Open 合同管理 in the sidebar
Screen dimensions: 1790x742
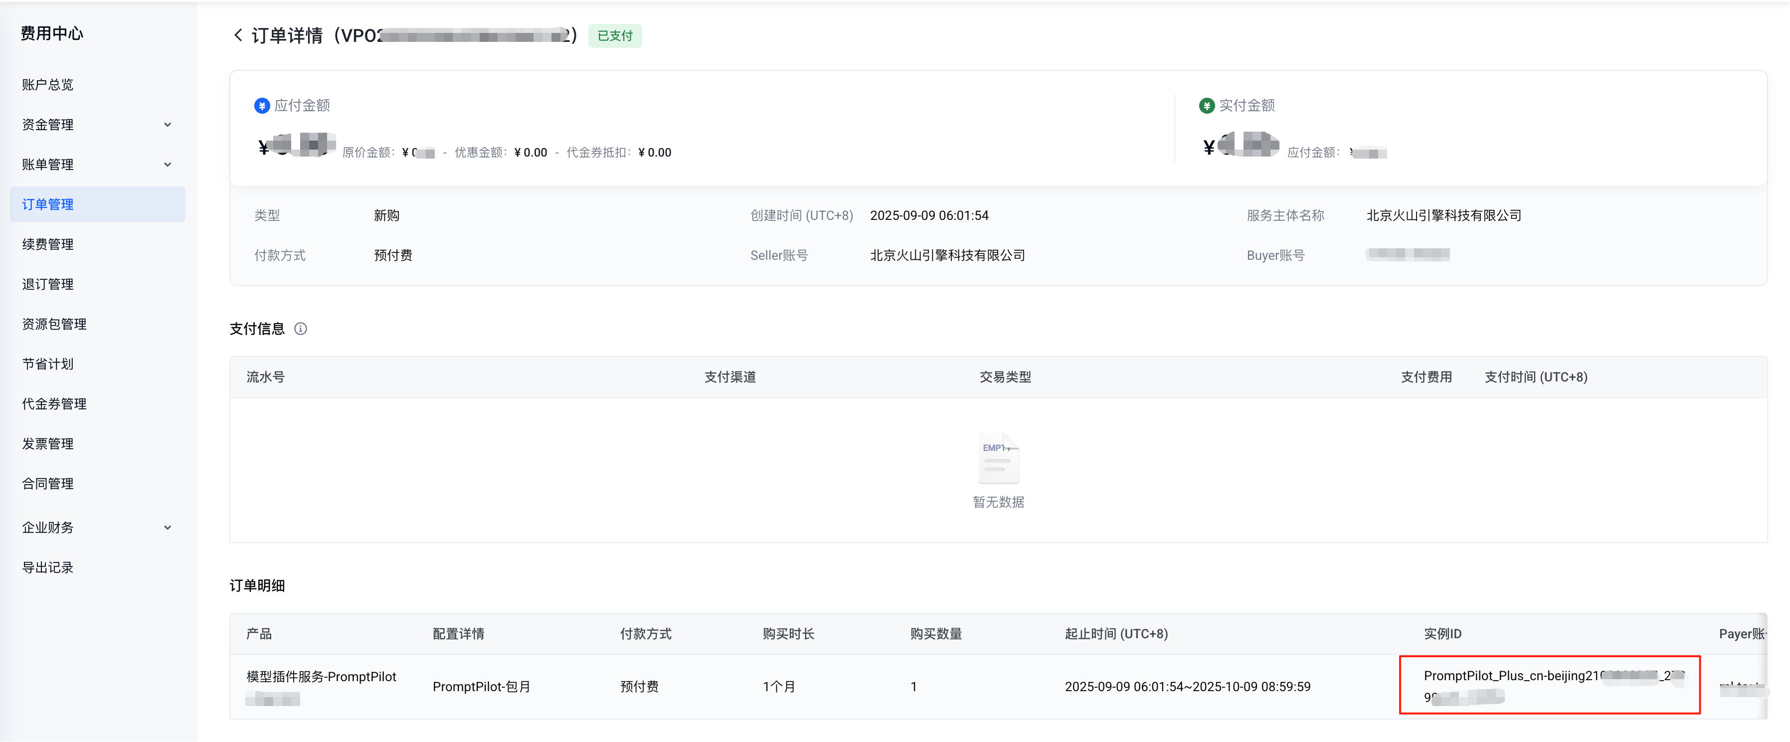tap(47, 484)
